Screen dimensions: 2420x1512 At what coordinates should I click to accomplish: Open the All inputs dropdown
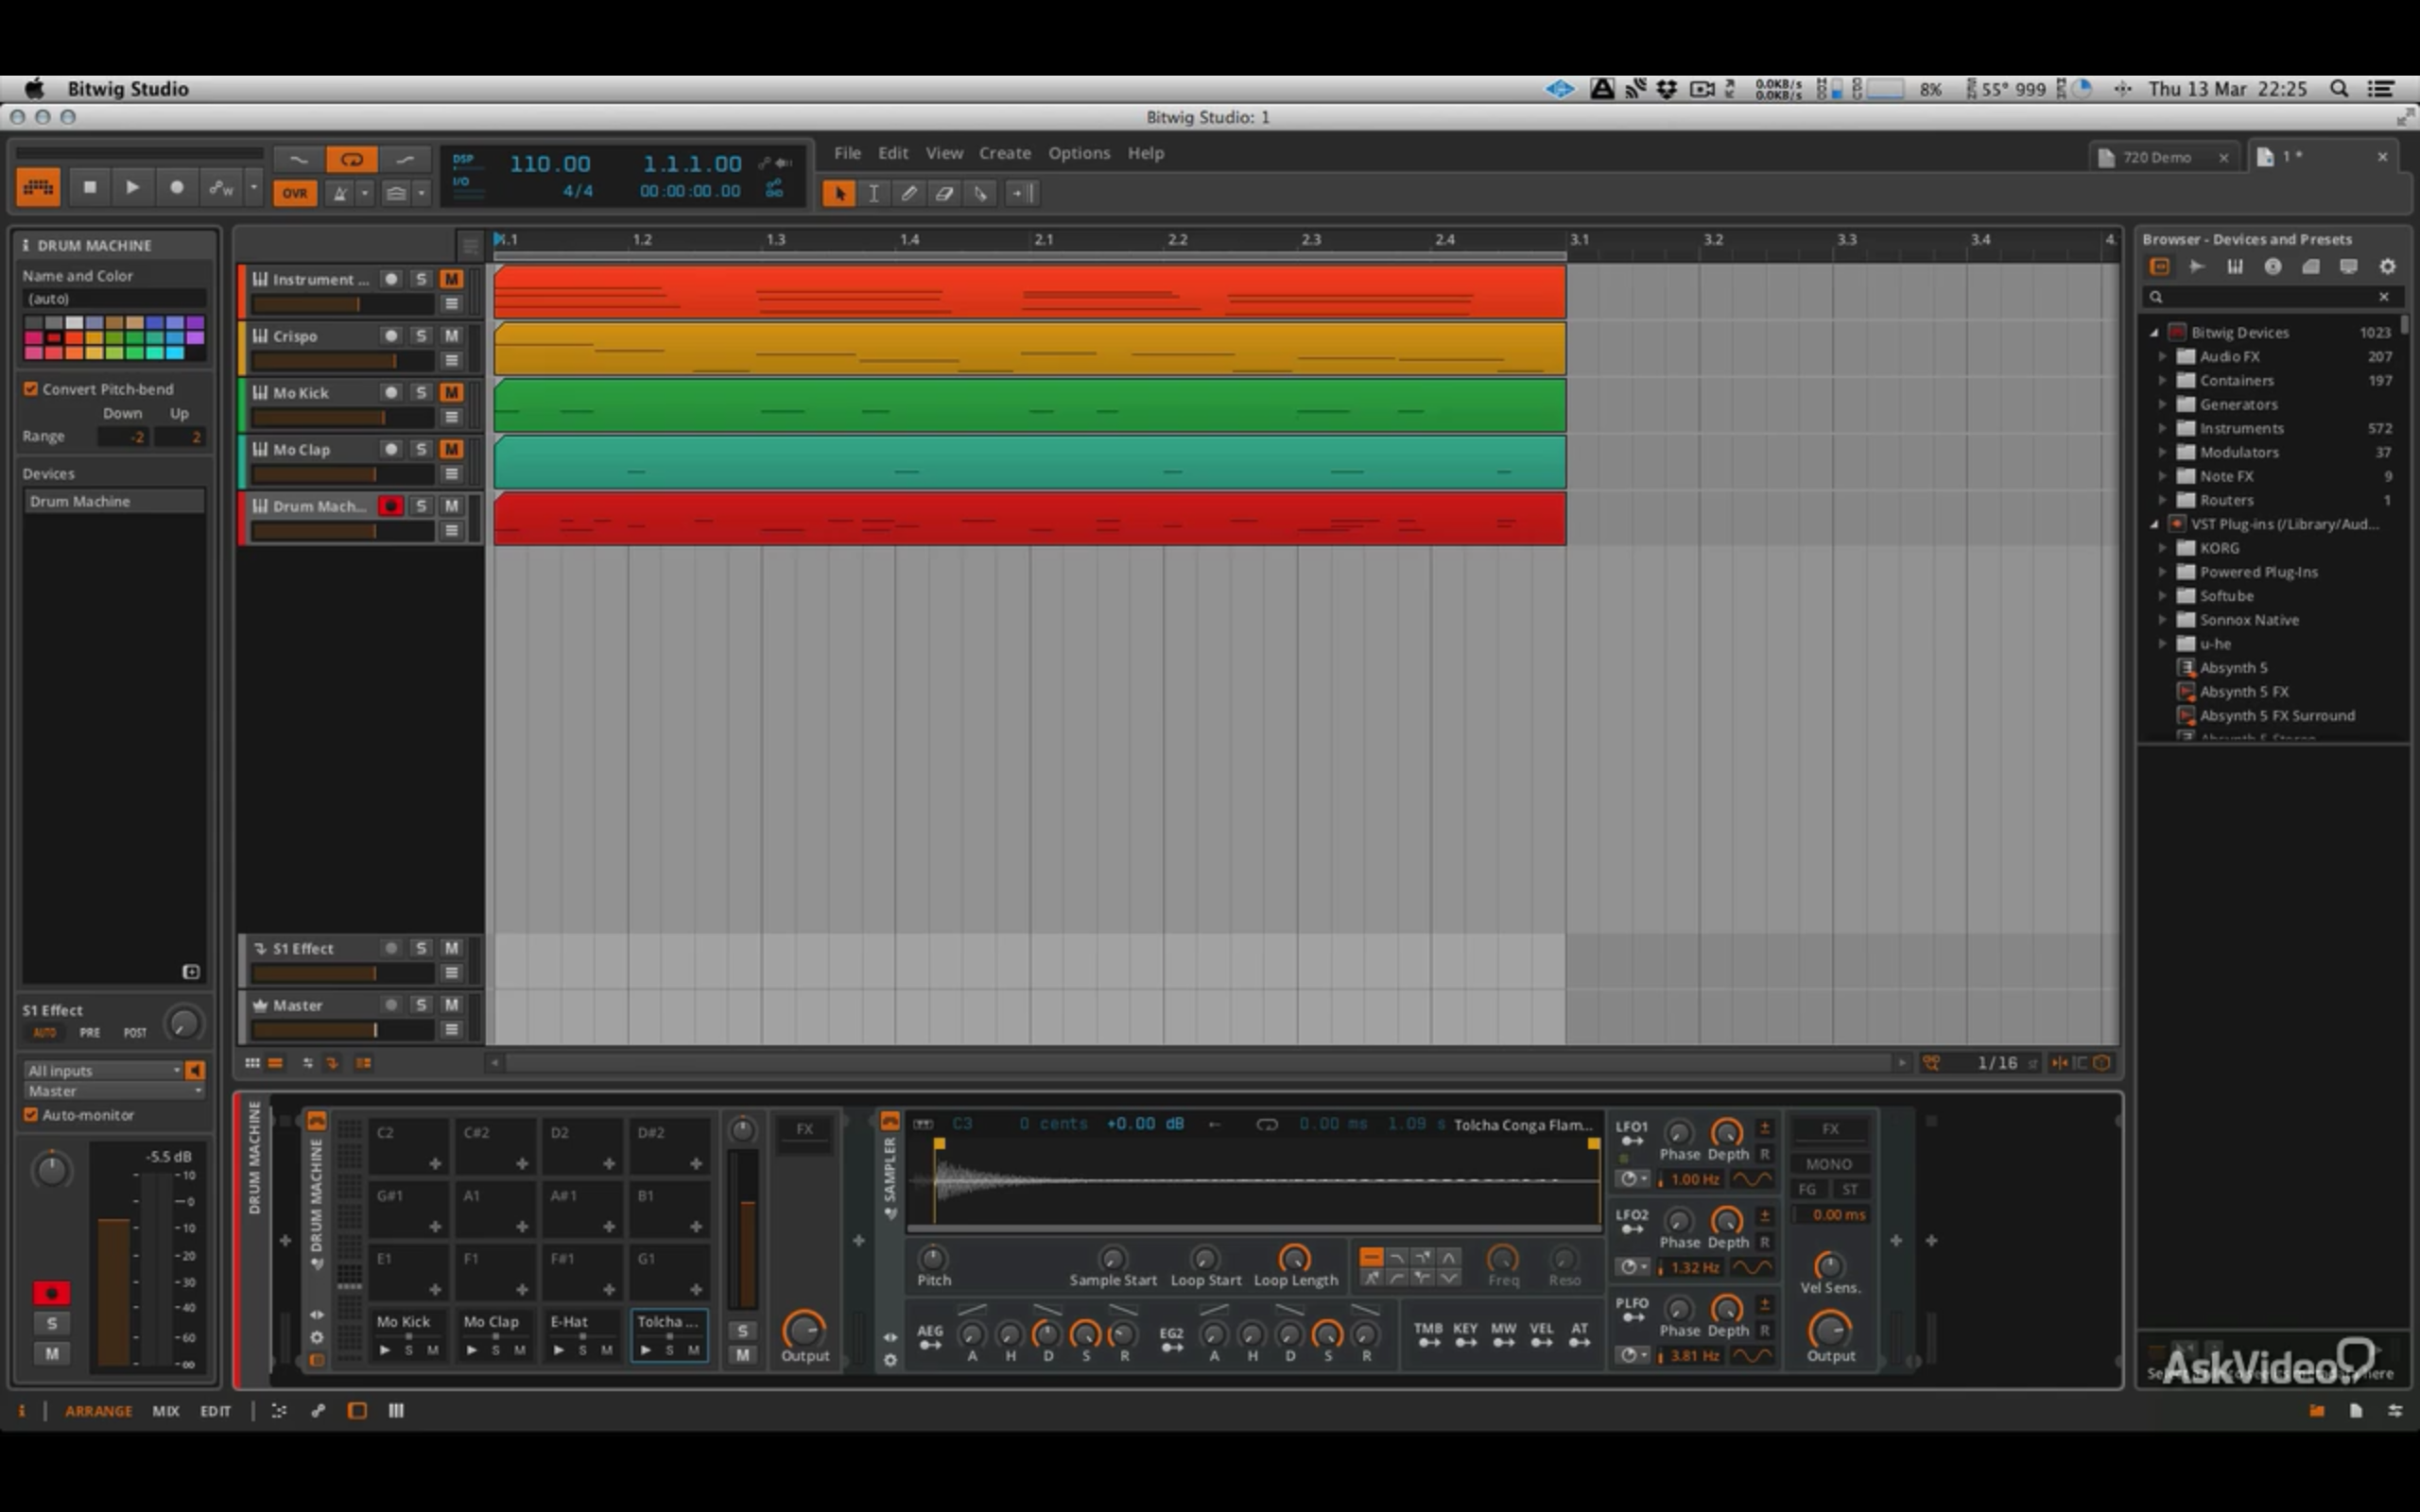click(x=104, y=1070)
